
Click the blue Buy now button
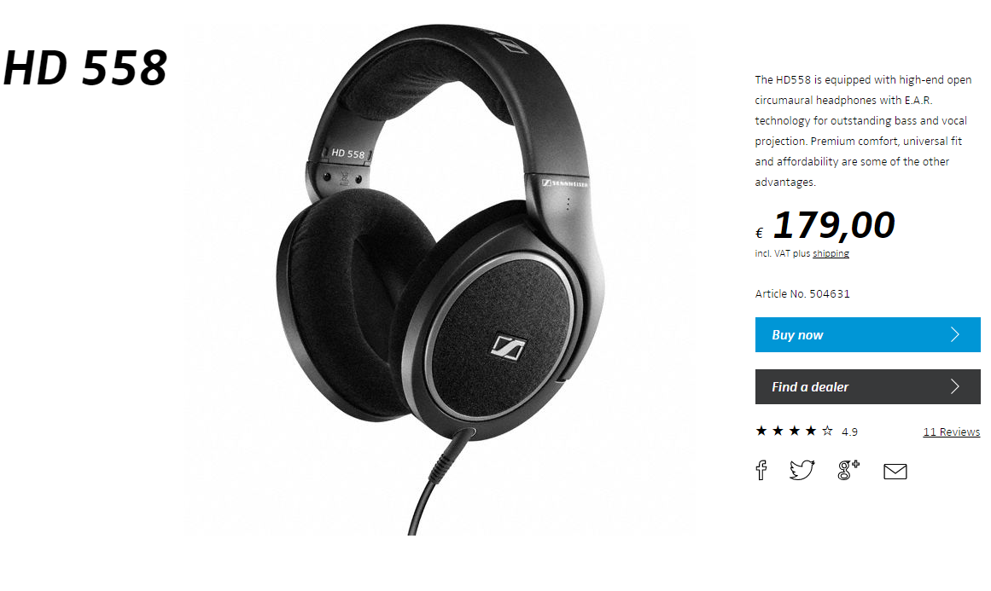click(868, 334)
